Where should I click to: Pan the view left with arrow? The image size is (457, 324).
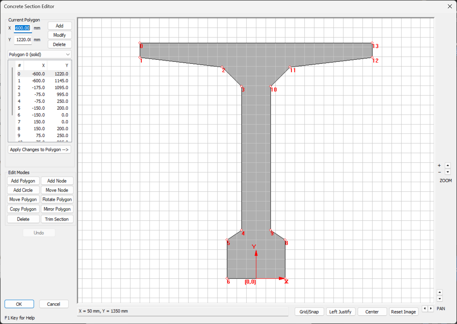click(425, 308)
